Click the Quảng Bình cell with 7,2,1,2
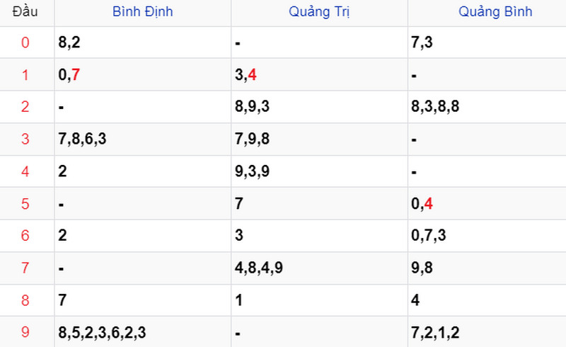 (x=487, y=332)
